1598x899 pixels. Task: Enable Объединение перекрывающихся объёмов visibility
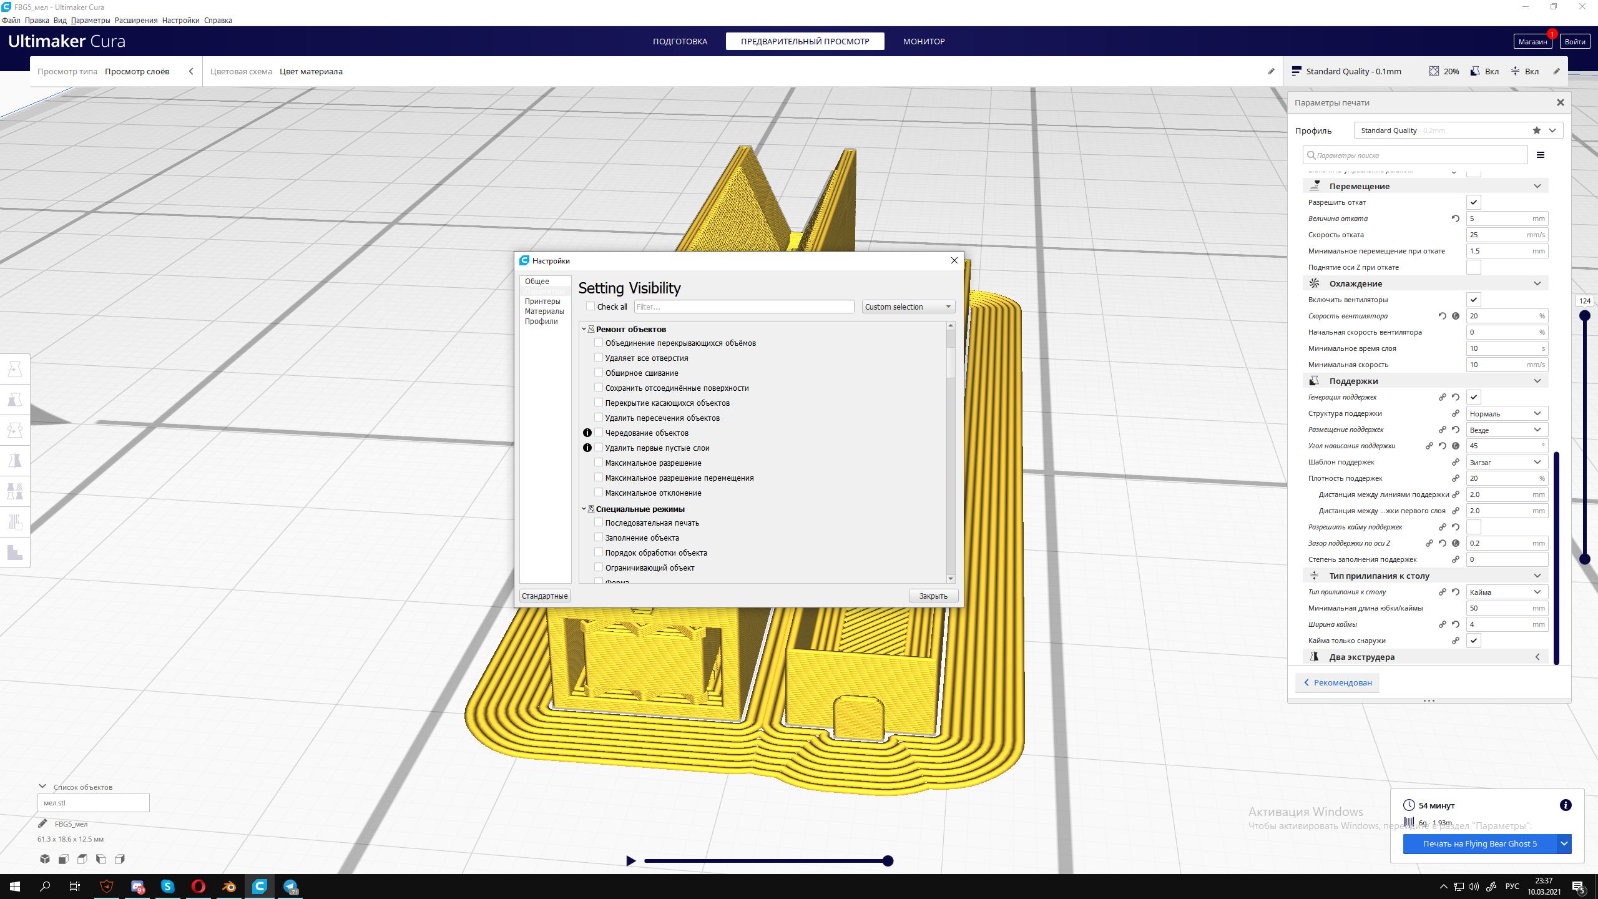[x=599, y=342]
